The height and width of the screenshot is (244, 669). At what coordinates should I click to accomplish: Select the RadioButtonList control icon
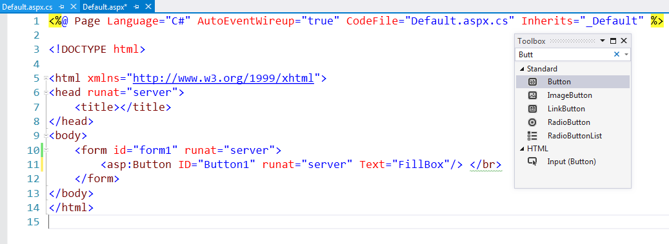click(x=532, y=136)
